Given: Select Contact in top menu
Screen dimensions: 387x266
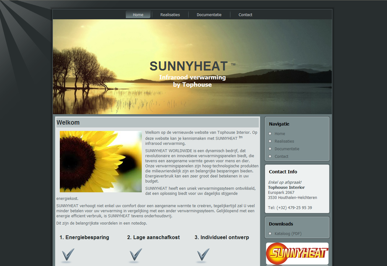Looking at the screenshot, I should click(245, 15).
